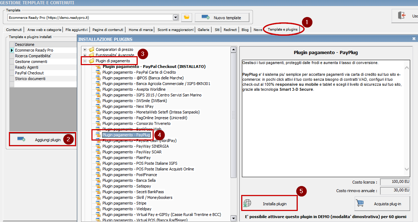Image resolution: width=418 pixels, height=222 pixels.
Task: Select Plugin pagamento - Virtual Pay e-GIPSy entry
Action: [162, 215]
